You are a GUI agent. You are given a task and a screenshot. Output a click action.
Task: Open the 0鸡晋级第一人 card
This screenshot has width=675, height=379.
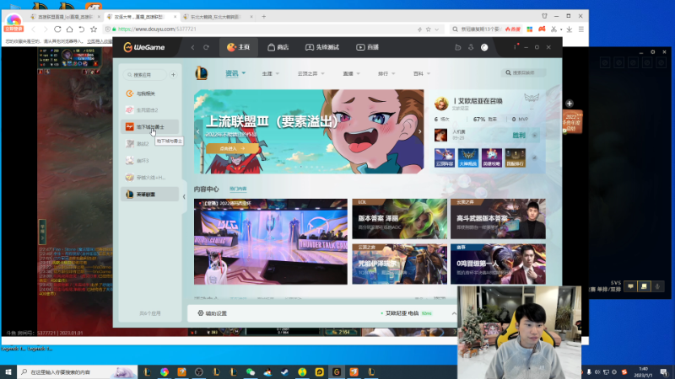(x=498, y=264)
